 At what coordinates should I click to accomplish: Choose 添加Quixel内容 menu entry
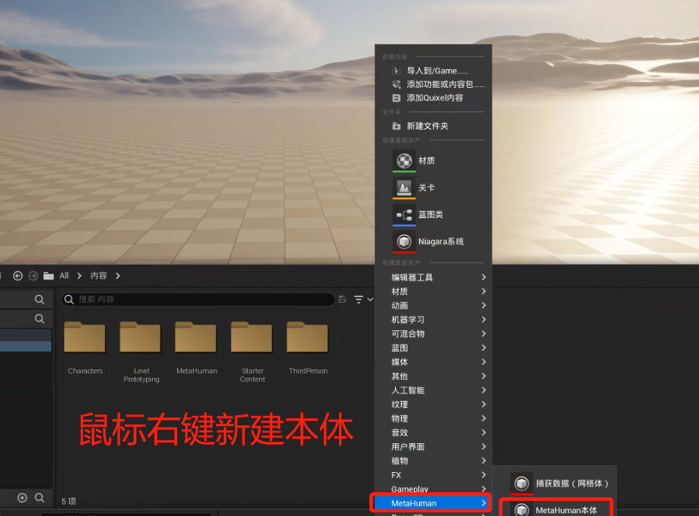[433, 98]
